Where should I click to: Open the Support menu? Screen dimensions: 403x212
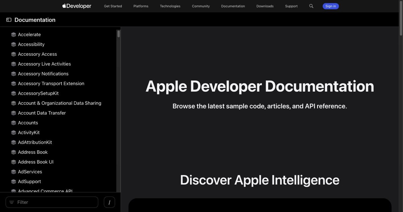point(291,6)
